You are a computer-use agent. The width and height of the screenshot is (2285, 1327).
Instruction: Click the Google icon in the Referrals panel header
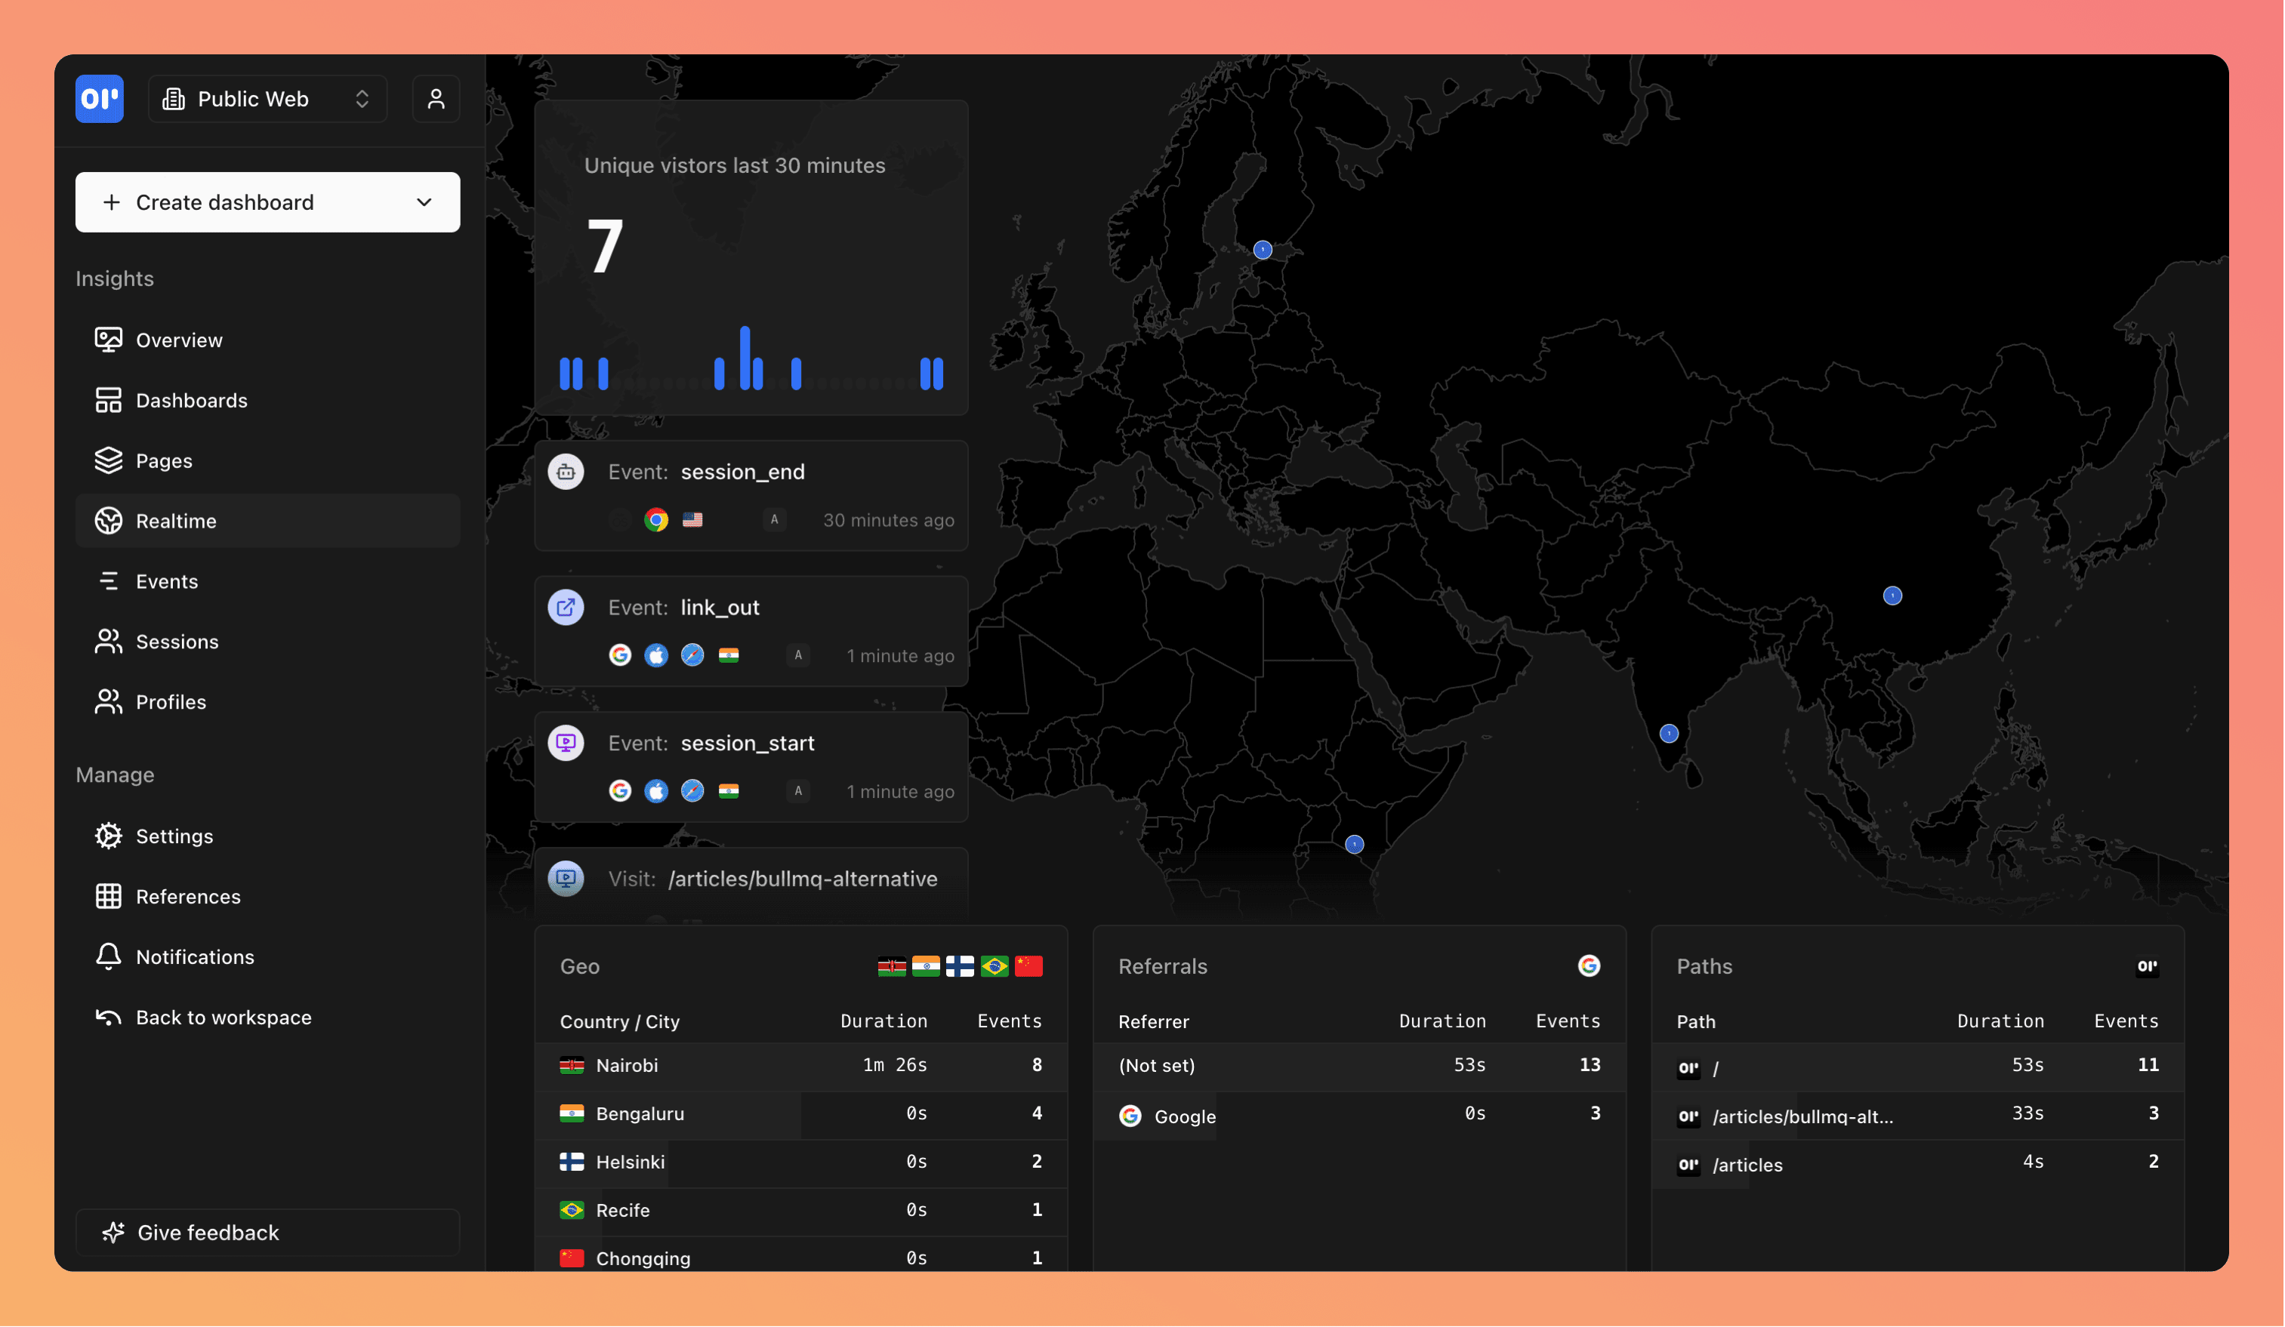[1590, 965]
